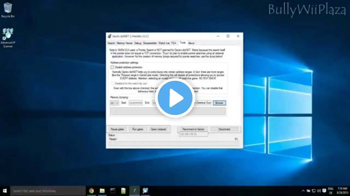Click the 'Address protection settings' label
The width and height of the screenshot is (350, 196).
pyautogui.click(x=124, y=63)
